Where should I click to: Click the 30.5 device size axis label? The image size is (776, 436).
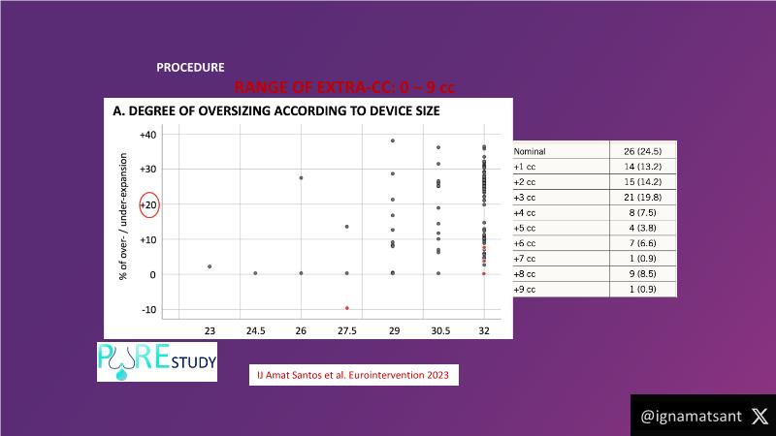coord(438,330)
